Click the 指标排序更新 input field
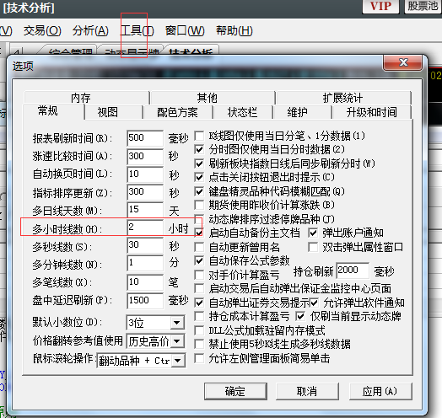The image size is (442, 418). coord(145,192)
